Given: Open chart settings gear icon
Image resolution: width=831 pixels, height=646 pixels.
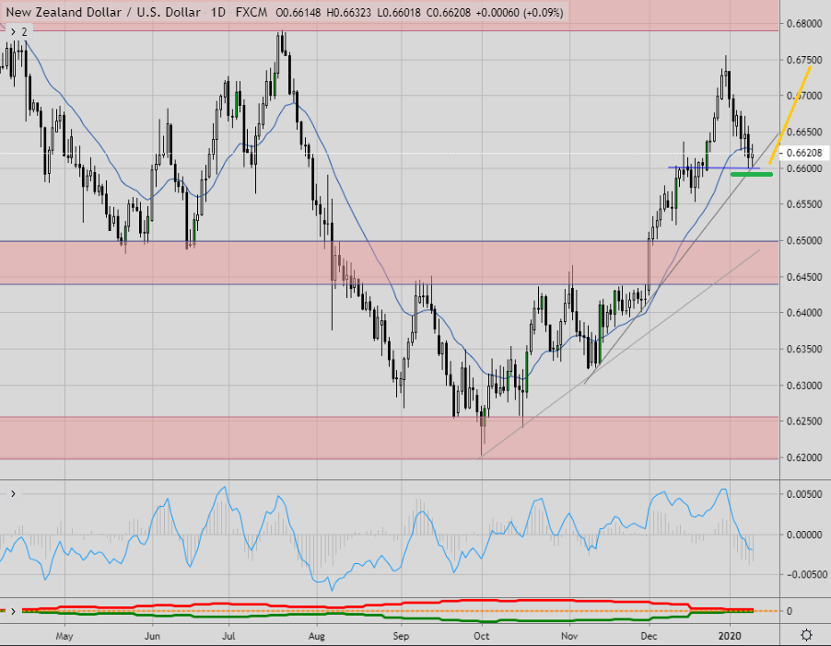Looking at the screenshot, I should click(x=806, y=635).
